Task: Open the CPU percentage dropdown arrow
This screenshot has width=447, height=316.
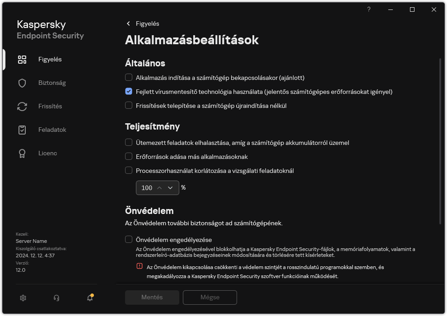Action: (x=170, y=188)
